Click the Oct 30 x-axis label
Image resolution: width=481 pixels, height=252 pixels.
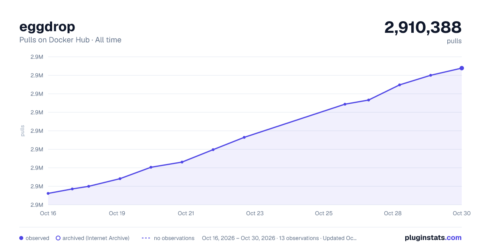tap(461, 213)
